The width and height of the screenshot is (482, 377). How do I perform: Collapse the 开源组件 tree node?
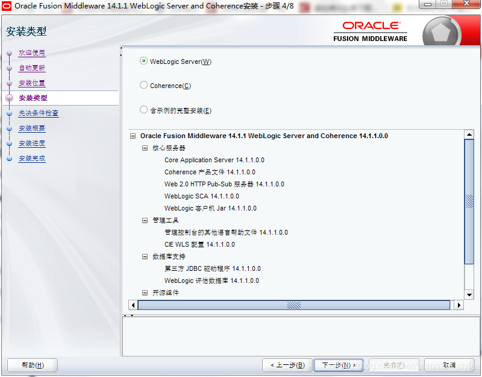pyautogui.click(x=145, y=293)
